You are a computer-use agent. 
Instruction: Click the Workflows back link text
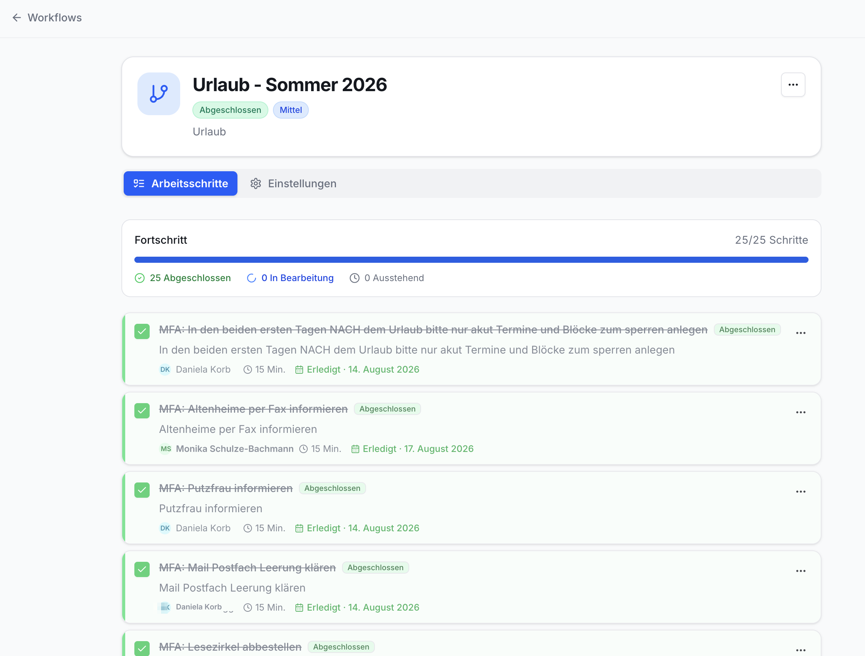(x=55, y=18)
